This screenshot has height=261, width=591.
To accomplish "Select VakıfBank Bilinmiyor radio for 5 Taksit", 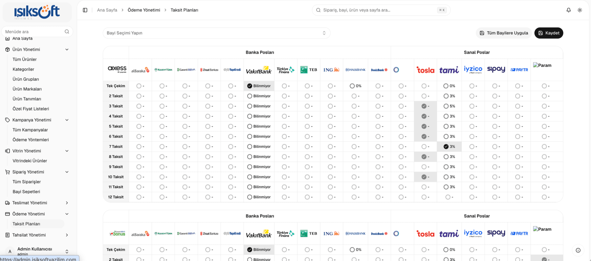I will click(250, 126).
